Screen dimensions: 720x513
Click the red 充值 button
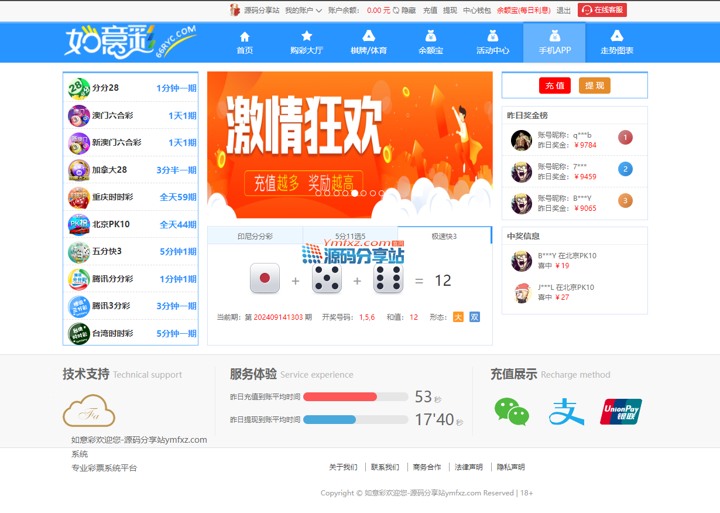tap(554, 85)
